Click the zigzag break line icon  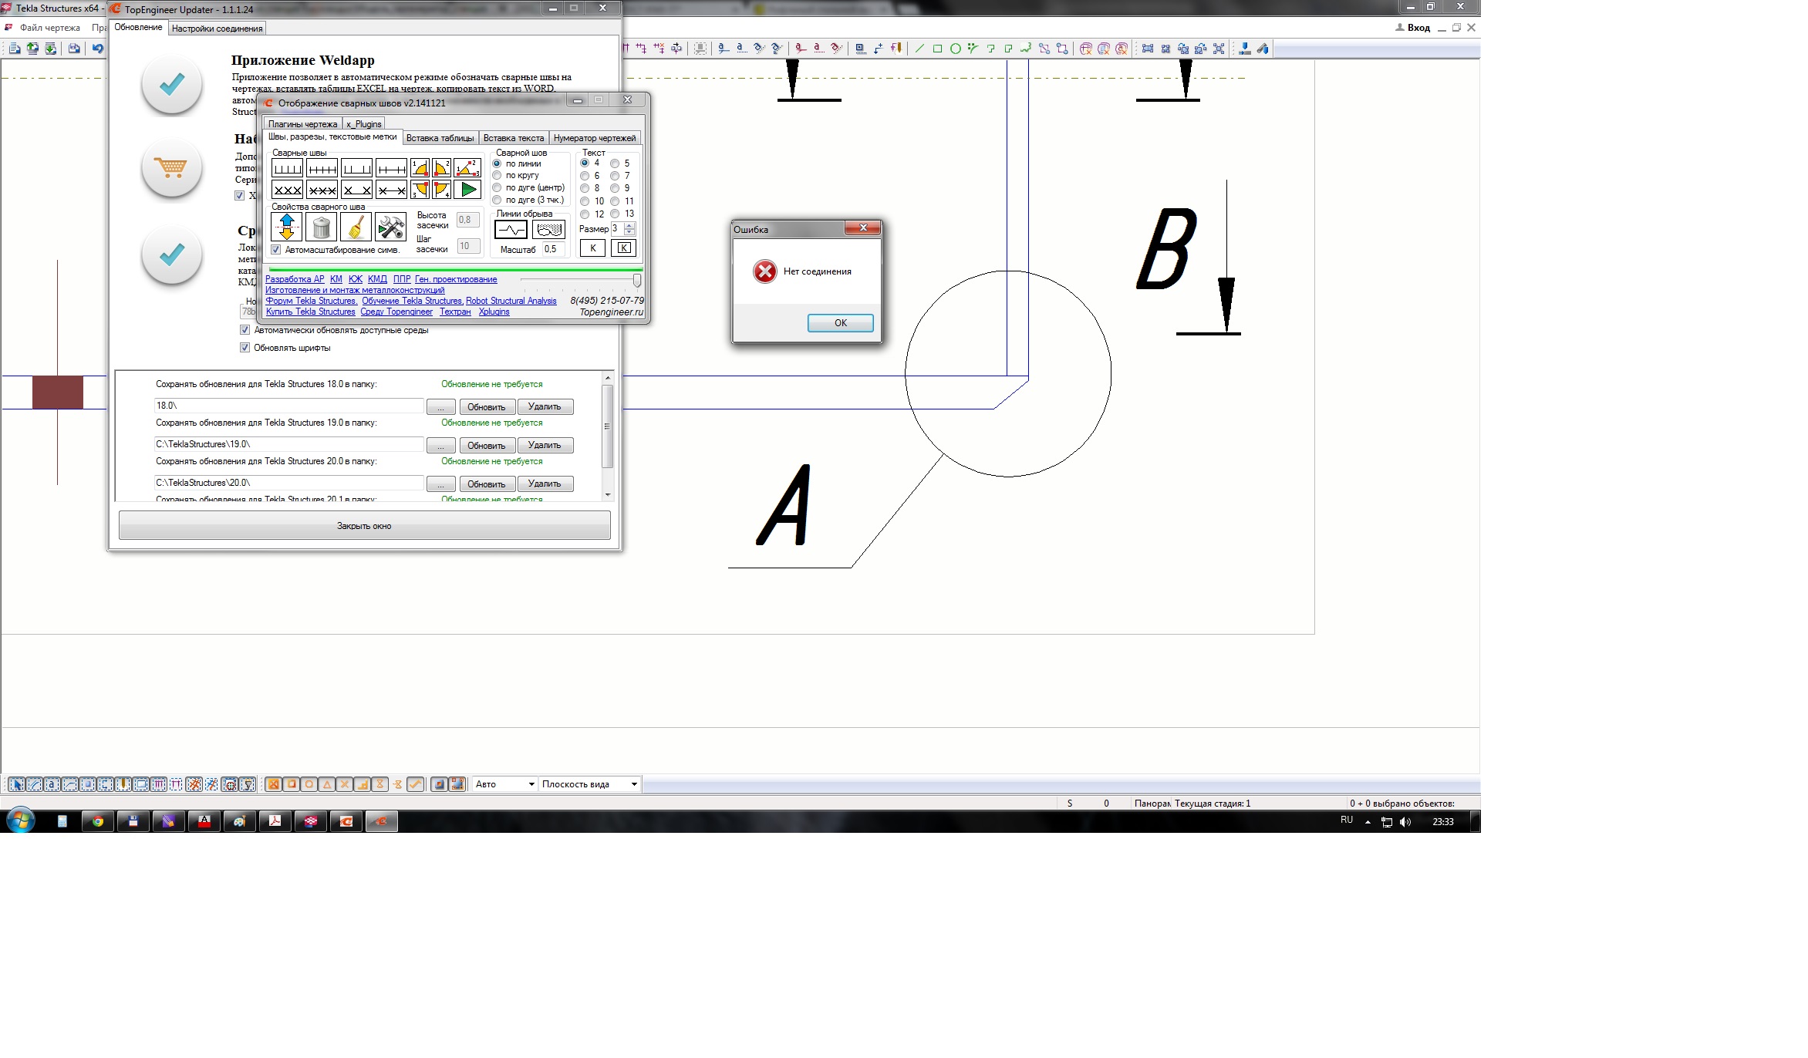[x=511, y=229]
